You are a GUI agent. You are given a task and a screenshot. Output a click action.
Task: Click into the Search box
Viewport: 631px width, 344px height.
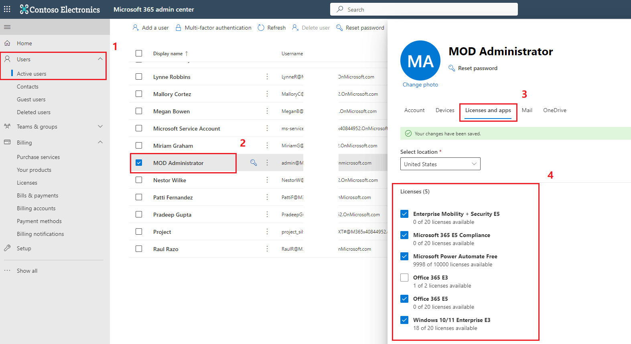click(x=424, y=9)
